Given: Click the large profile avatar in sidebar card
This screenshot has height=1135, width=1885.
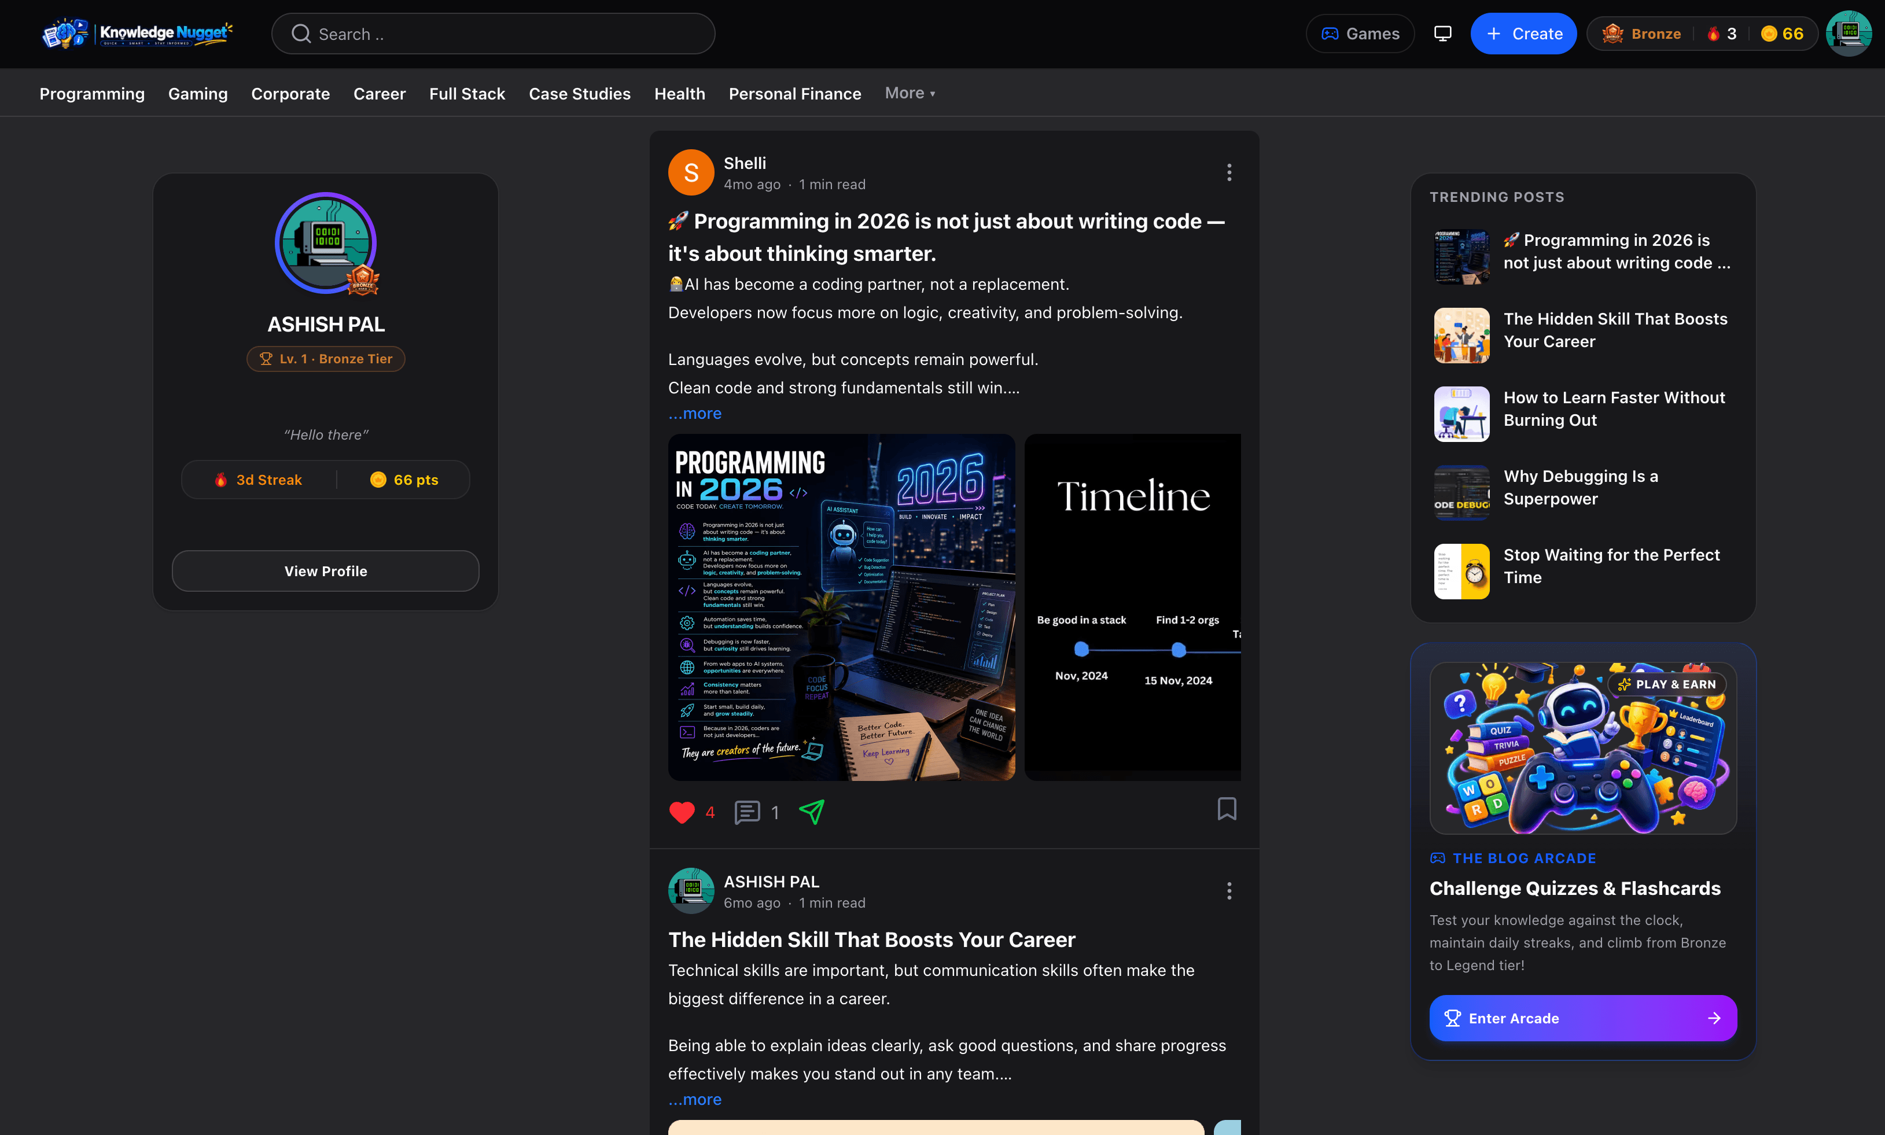Looking at the screenshot, I should coord(326,243).
